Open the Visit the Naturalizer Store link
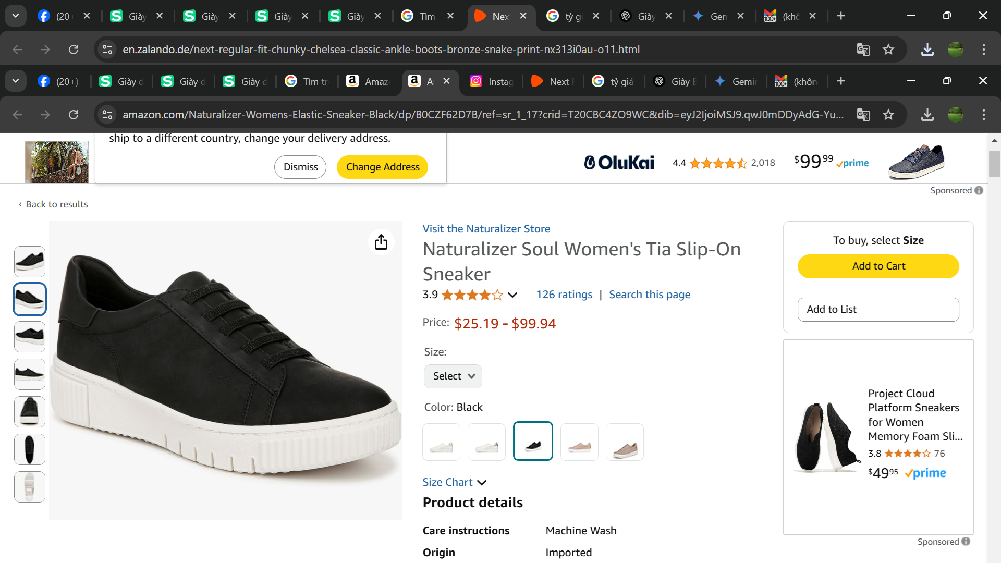The width and height of the screenshot is (1001, 563). 486,229
